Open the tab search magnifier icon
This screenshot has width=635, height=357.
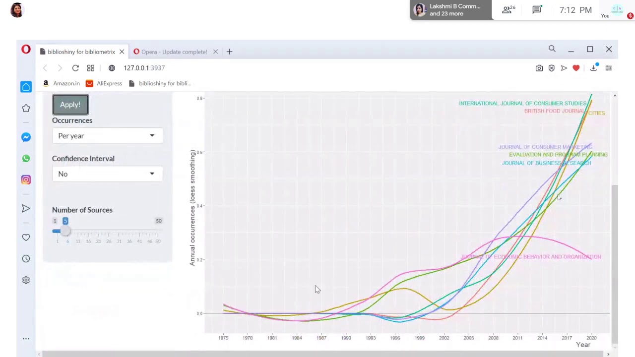pyautogui.click(x=552, y=49)
